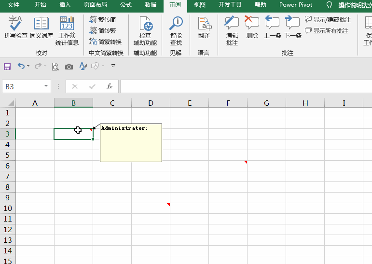Screen dimensions: 372x264
Task: Convert text with 简转繁
Action: tap(103, 30)
